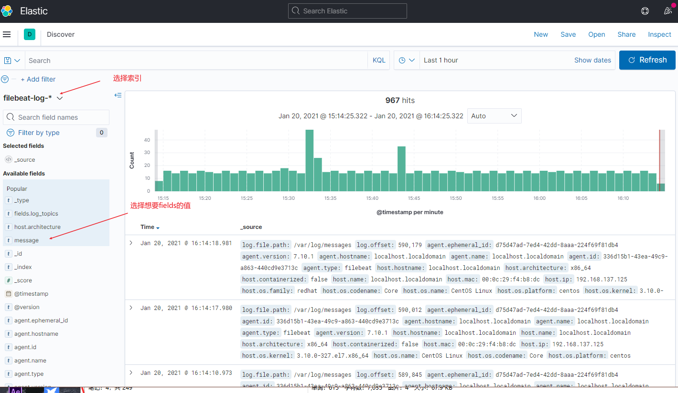Click the string icon beside _index
This screenshot has width=678, height=393.
pos(9,267)
